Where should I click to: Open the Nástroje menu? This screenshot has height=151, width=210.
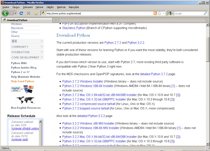pyautogui.click(x=61, y=7)
